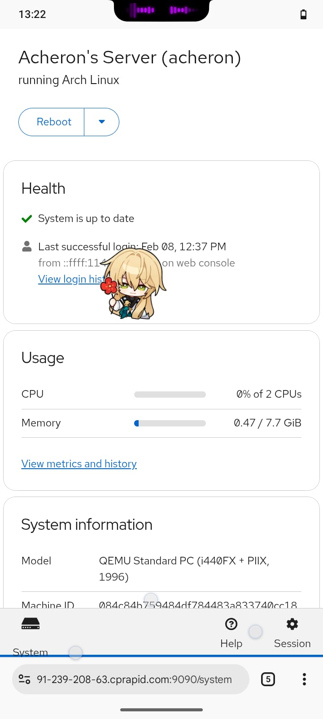
Task: Open Help via the question mark icon
Action: [231, 624]
